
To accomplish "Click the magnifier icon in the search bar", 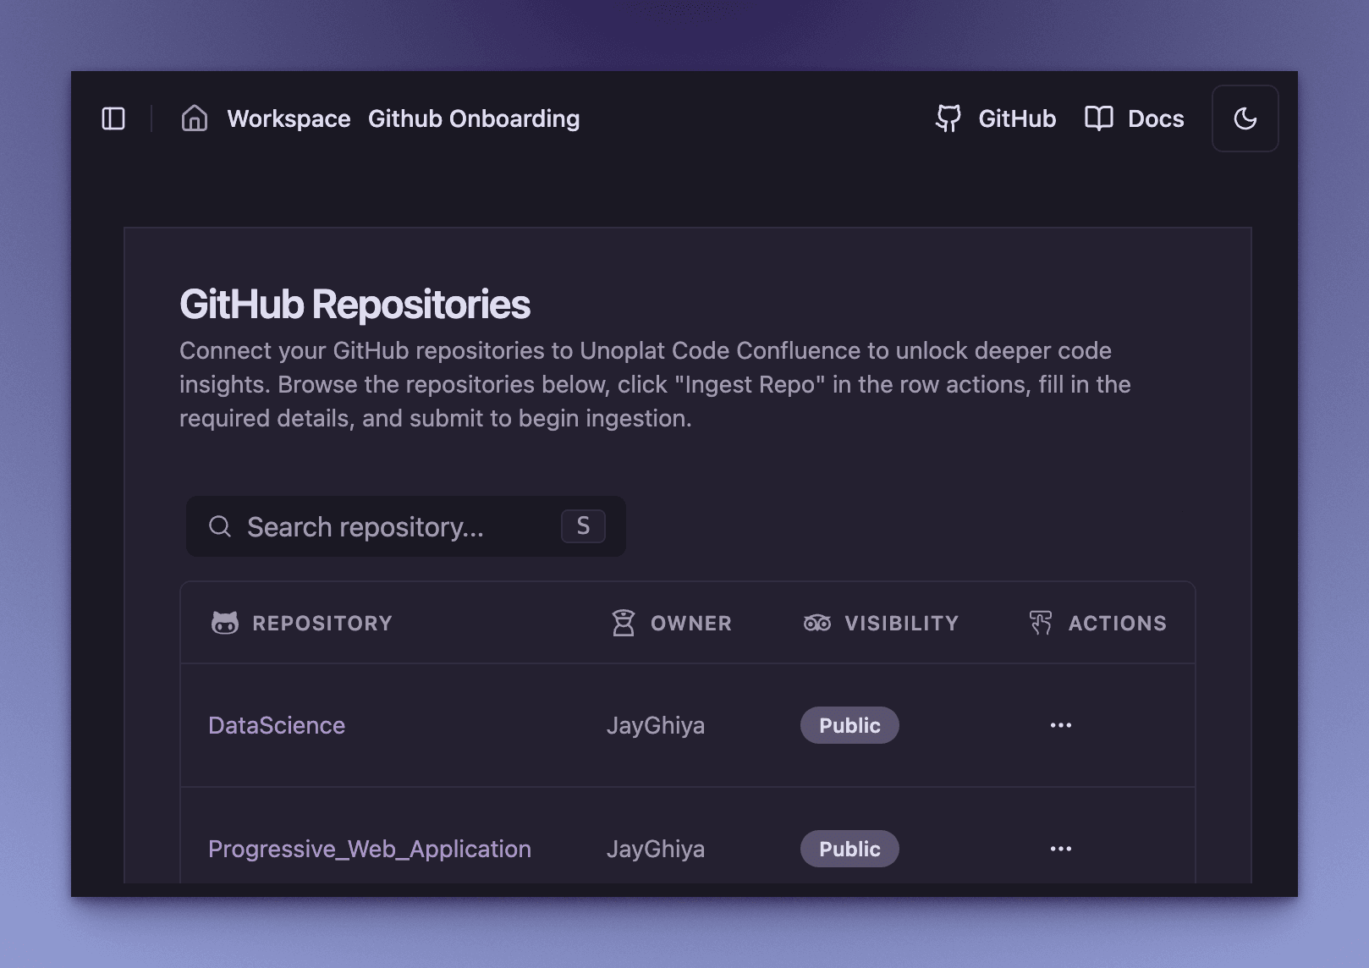I will pos(221,526).
